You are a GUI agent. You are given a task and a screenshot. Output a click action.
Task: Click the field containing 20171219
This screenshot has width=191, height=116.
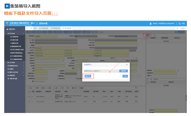click(x=56, y=48)
